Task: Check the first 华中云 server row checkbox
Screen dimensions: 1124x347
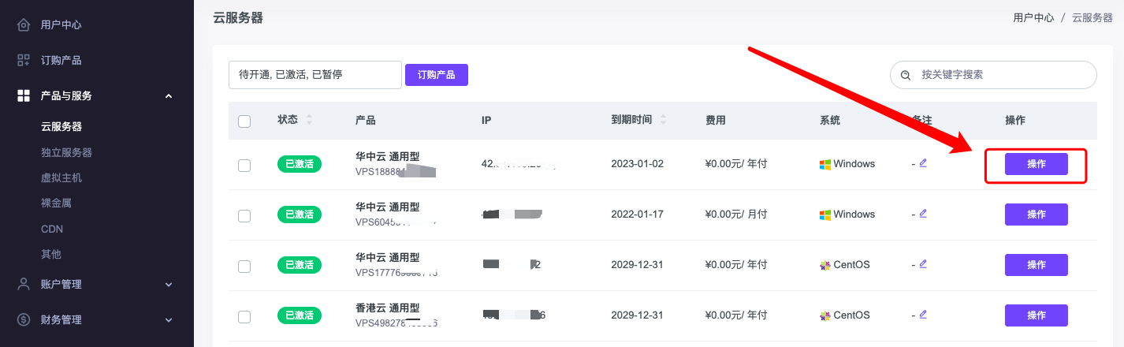Action: click(244, 165)
